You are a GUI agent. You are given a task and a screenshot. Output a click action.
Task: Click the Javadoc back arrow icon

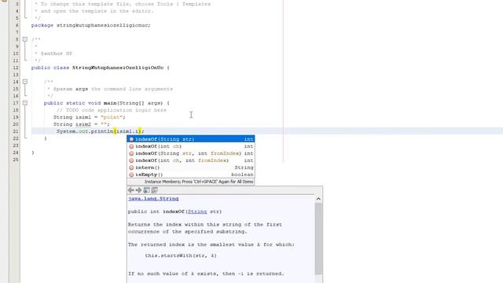click(131, 190)
